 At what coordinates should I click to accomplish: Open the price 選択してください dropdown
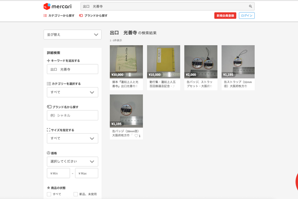[73, 162]
